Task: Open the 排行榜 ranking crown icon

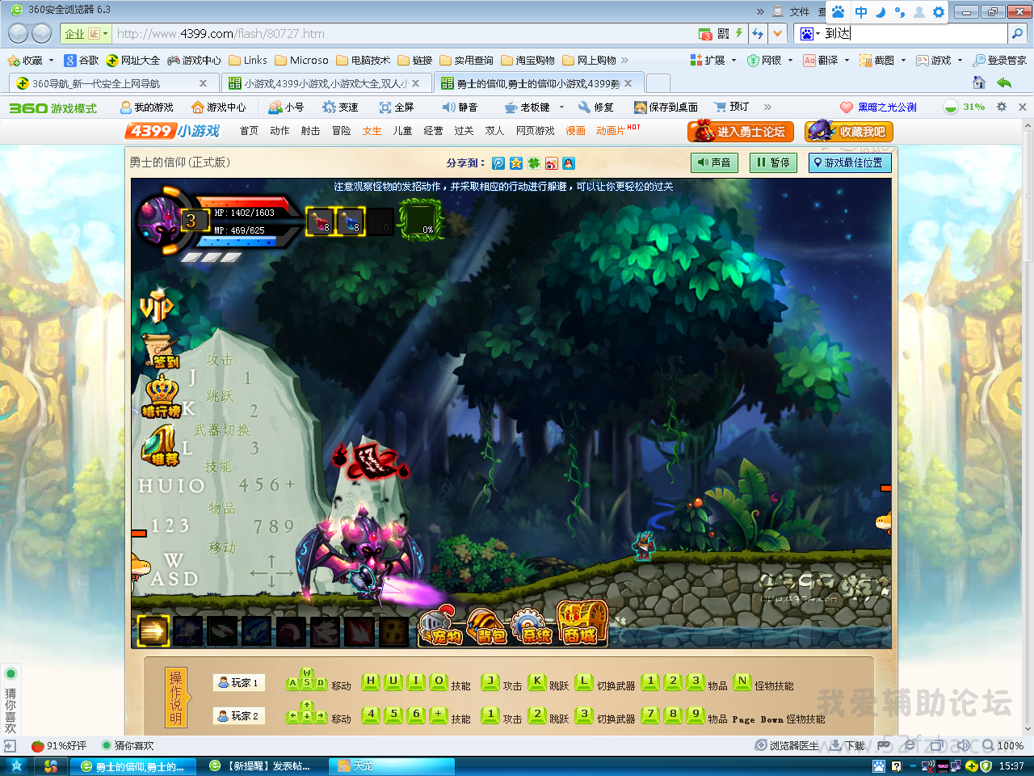Action: 161,397
